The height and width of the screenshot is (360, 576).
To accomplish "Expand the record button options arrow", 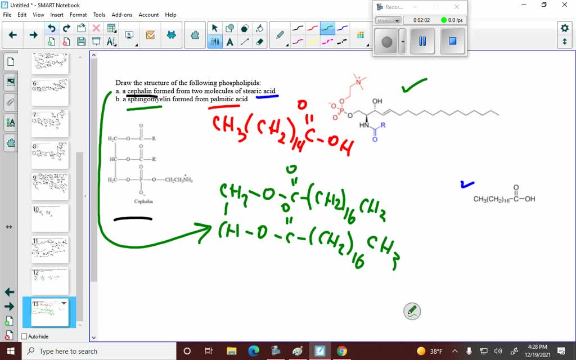I will click(402, 41).
